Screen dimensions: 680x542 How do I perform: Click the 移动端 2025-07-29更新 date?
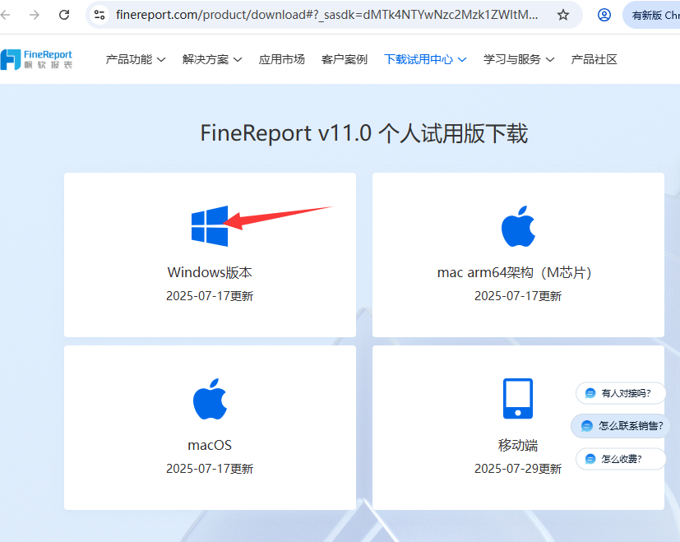click(518, 469)
